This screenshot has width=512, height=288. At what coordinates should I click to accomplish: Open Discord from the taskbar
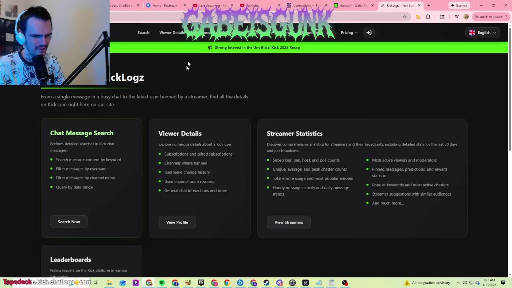(x=280, y=283)
